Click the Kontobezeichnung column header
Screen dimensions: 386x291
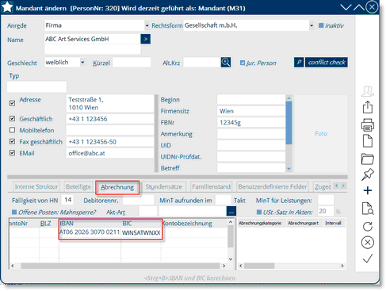(x=194, y=224)
